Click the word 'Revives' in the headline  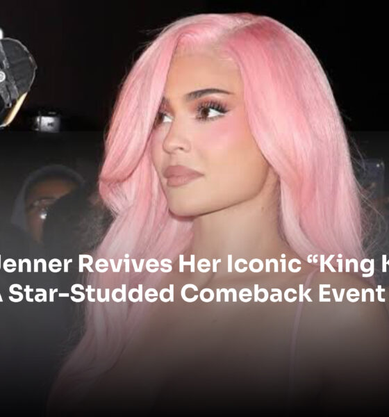[x=125, y=264]
